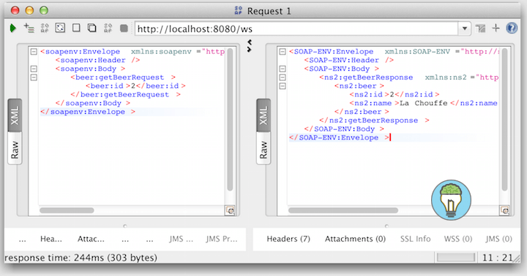Click the lightbulb brain badge icon

click(x=451, y=200)
